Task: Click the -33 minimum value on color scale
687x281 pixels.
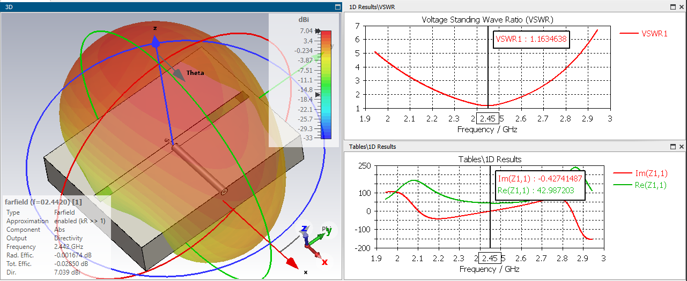Action: pos(308,138)
